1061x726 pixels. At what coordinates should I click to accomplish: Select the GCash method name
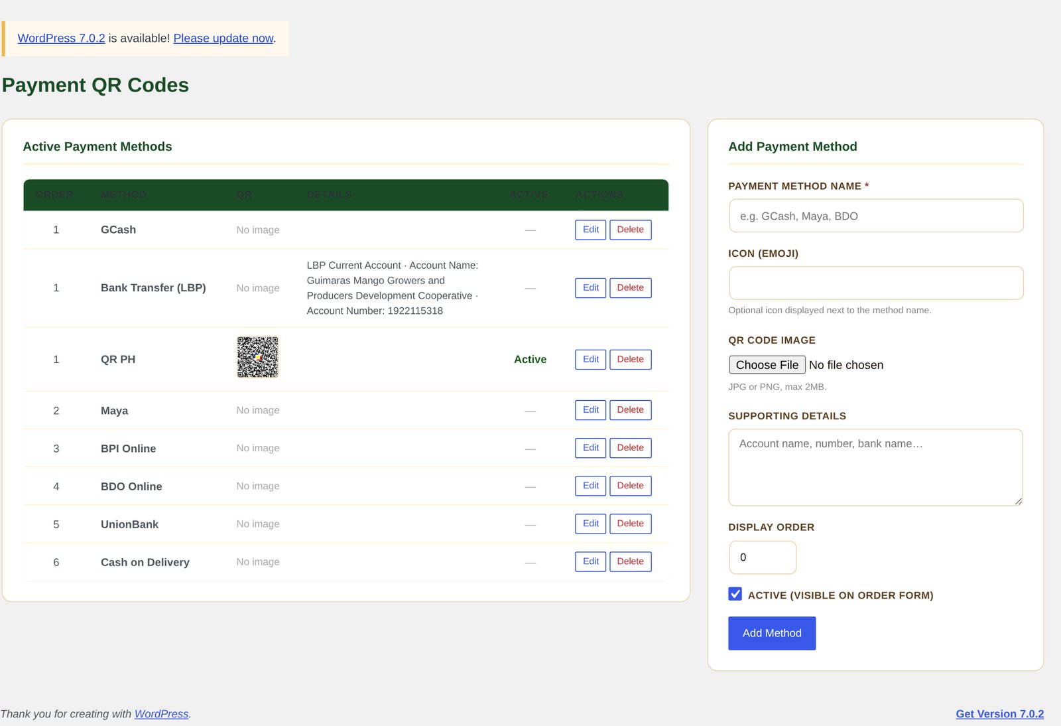click(118, 230)
